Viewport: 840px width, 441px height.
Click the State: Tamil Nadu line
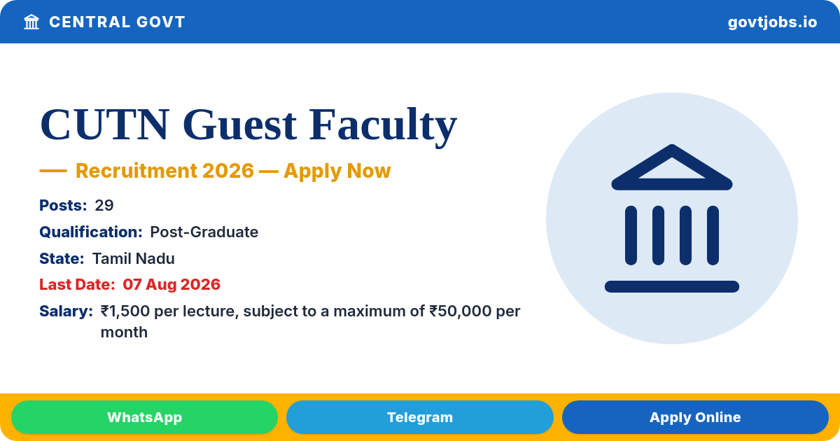pos(107,258)
